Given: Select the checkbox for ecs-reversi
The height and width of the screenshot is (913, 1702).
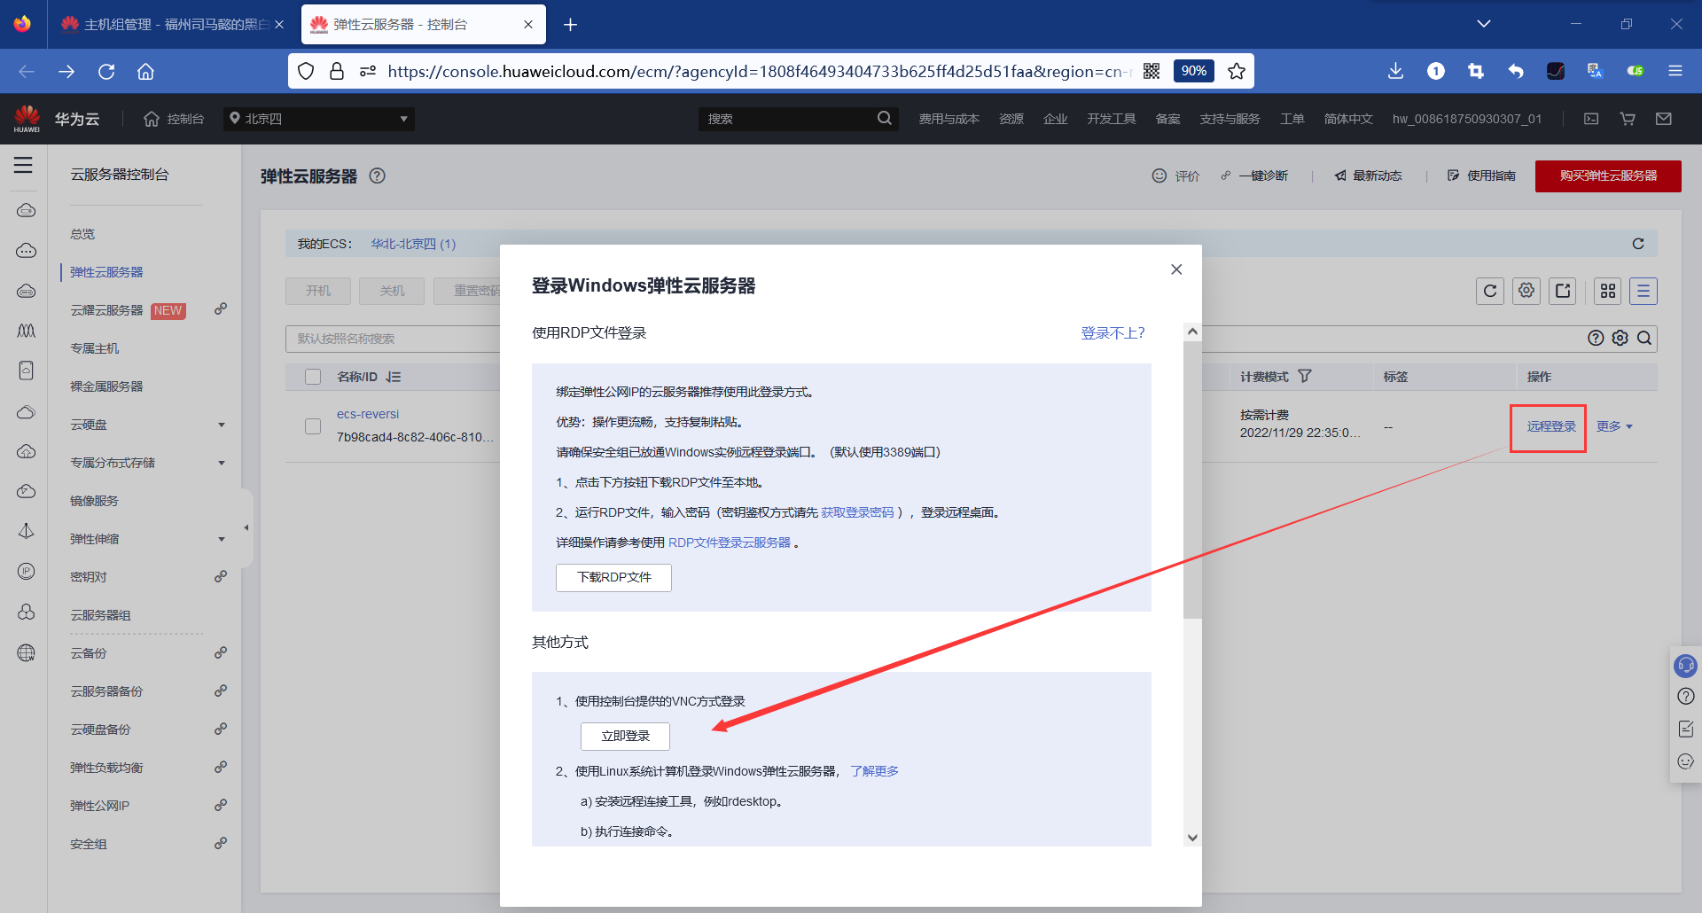Looking at the screenshot, I should coord(313,425).
